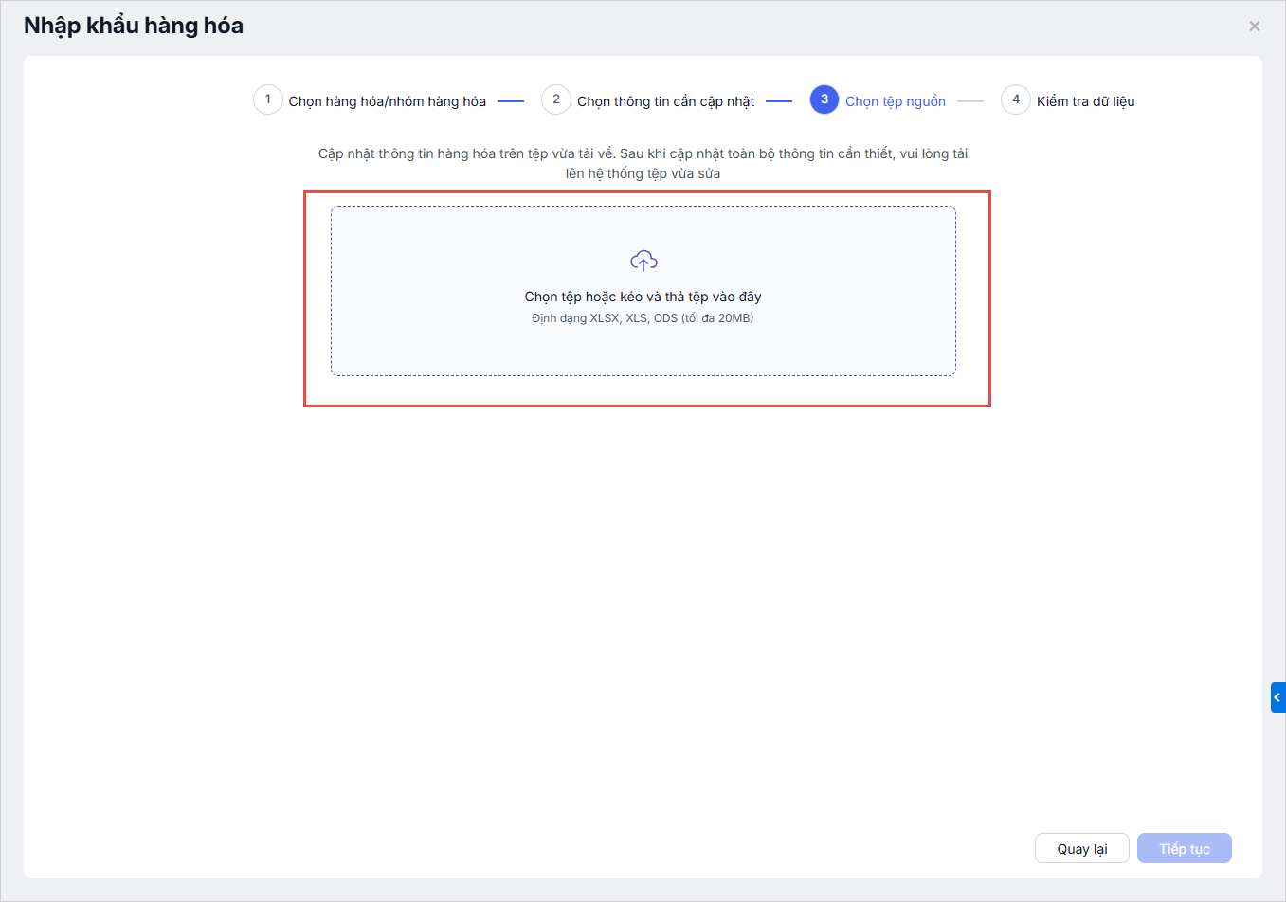Click connector line between steps 1 and 2
The image size is (1286, 902).
coord(511,101)
